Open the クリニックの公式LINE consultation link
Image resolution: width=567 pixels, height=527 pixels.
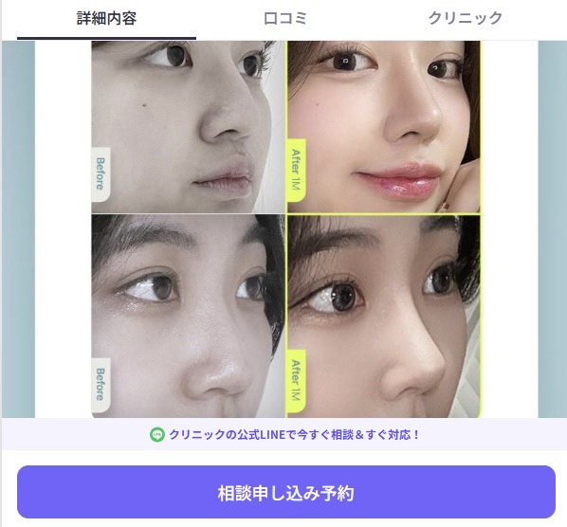[x=294, y=434]
